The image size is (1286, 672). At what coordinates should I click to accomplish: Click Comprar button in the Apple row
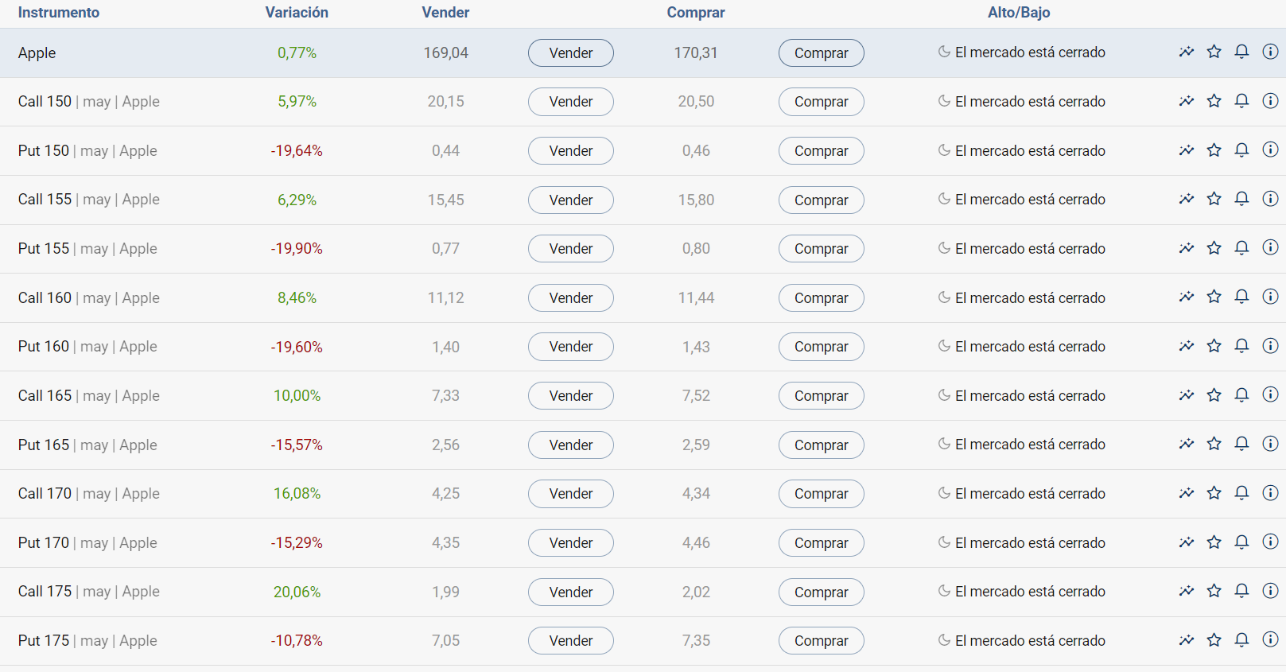pyautogui.click(x=822, y=53)
